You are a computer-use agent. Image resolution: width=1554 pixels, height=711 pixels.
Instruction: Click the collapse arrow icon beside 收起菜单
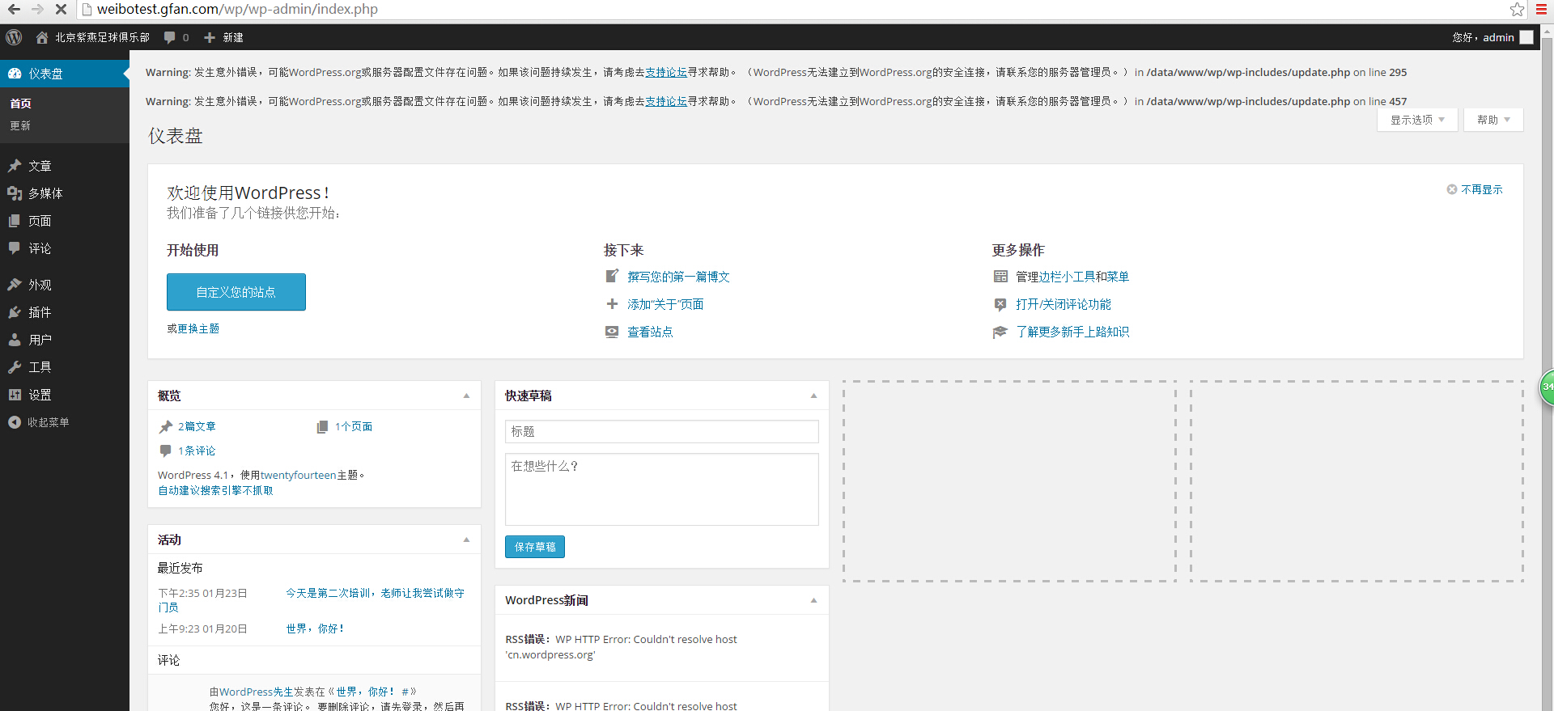click(15, 422)
